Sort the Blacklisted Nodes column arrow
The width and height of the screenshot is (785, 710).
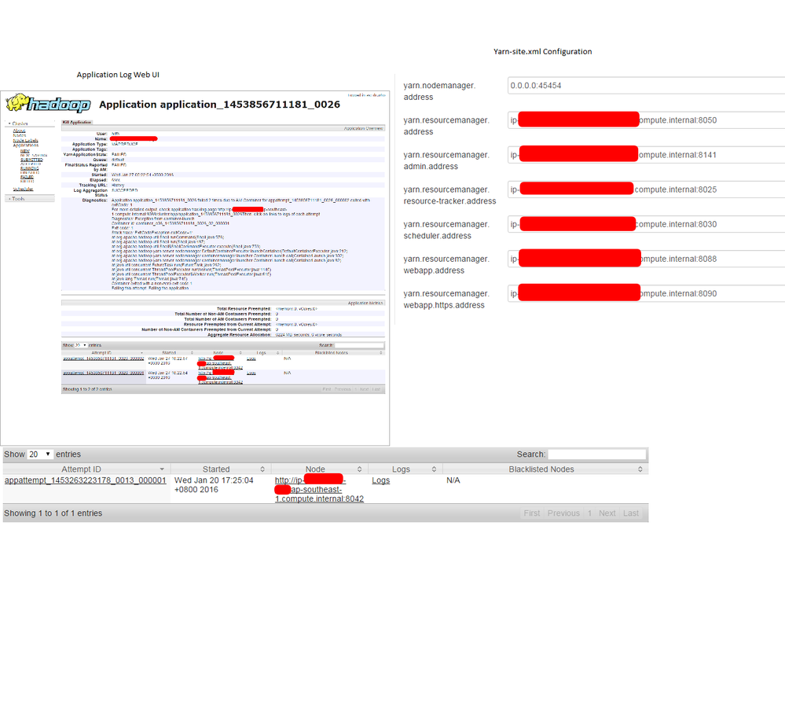[640, 469]
